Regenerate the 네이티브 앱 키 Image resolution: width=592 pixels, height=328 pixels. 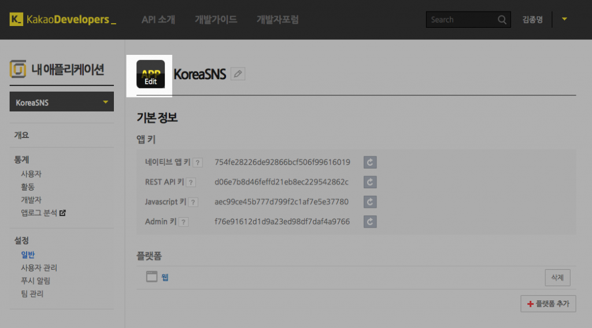coord(370,162)
